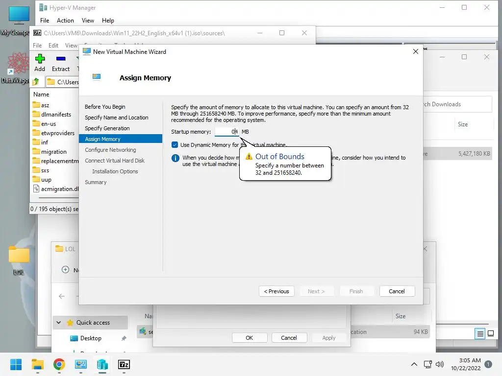Switch to large icons view in Explorer
This screenshot has height=376, width=502.
pyautogui.click(x=490, y=333)
